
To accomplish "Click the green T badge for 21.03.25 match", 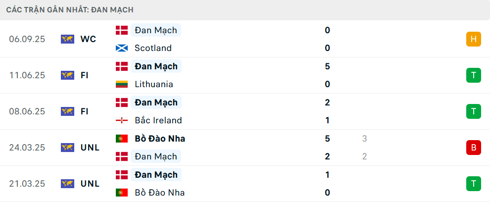I will [x=473, y=184].
